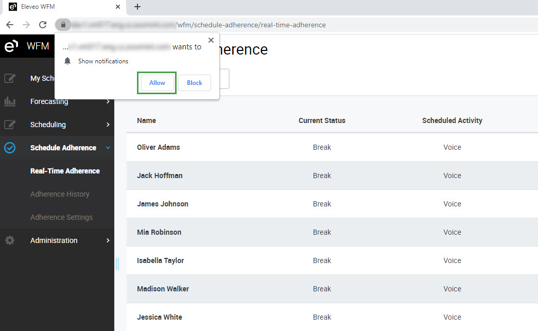Open a new browser tab
Viewport: 538px width, 331px height.
click(137, 7)
